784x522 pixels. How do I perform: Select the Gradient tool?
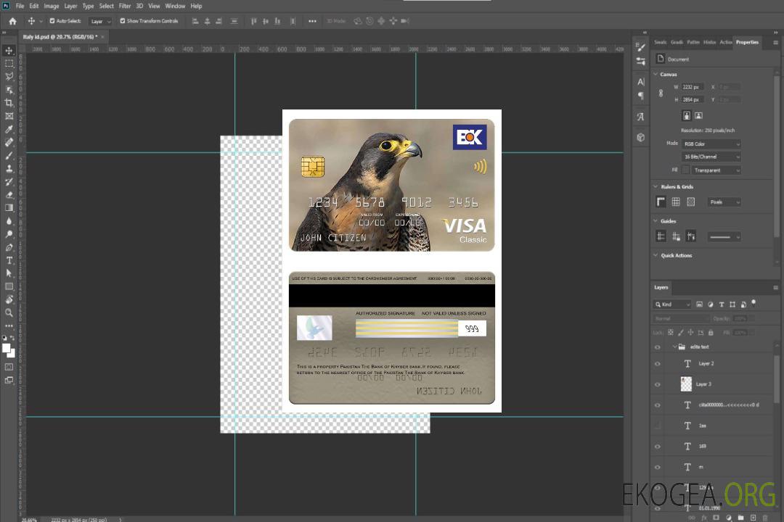pyautogui.click(x=9, y=208)
